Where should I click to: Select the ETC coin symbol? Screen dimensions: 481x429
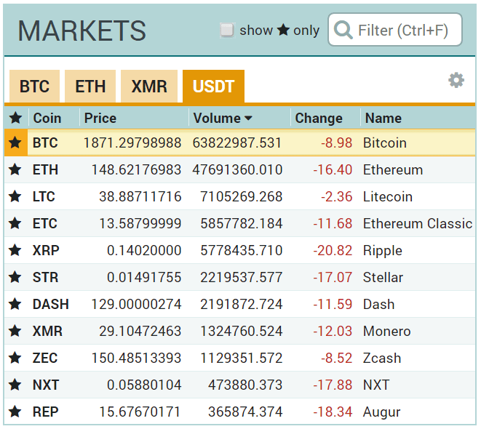click(x=45, y=223)
